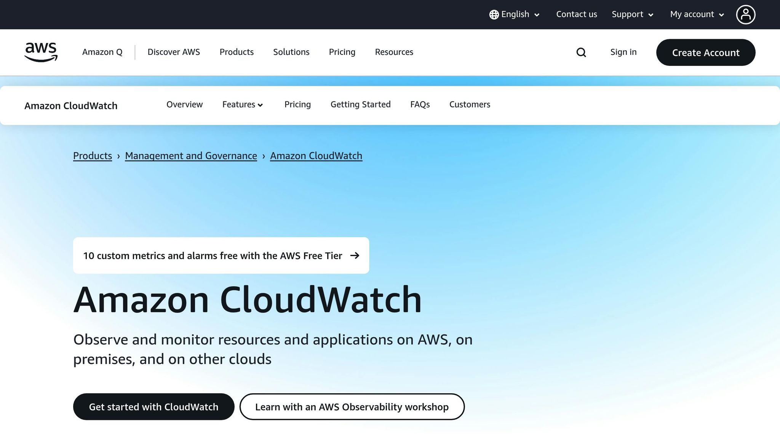Open Discover AWS menu
Viewport: 780px width, 439px height.
(x=174, y=52)
